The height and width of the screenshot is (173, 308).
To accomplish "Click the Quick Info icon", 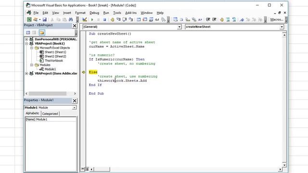I will [x=188, y=19].
